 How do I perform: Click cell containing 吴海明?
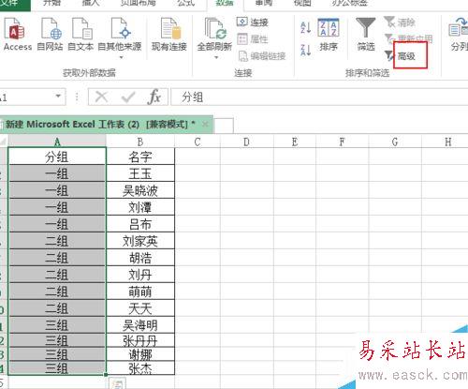pos(140,325)
